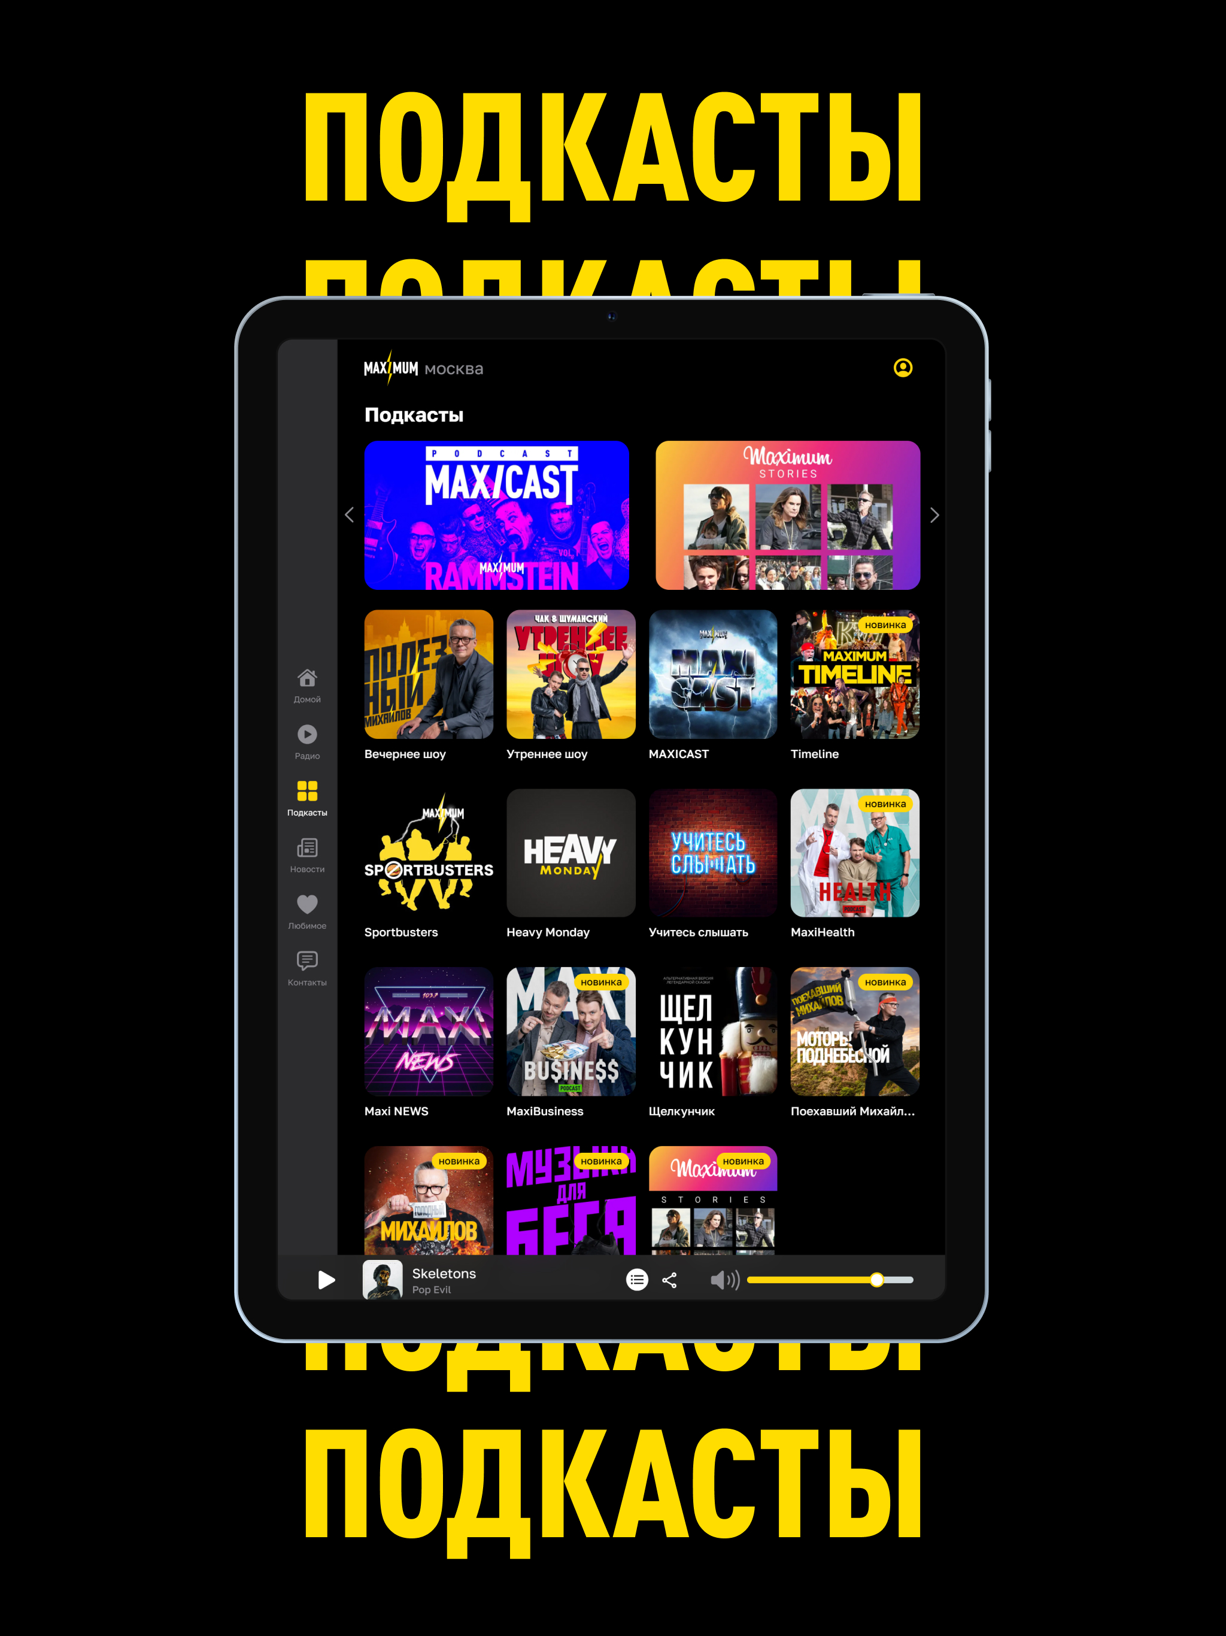Expand right carousel arrow navigation
The image size is (1226, 1636).
935,514
